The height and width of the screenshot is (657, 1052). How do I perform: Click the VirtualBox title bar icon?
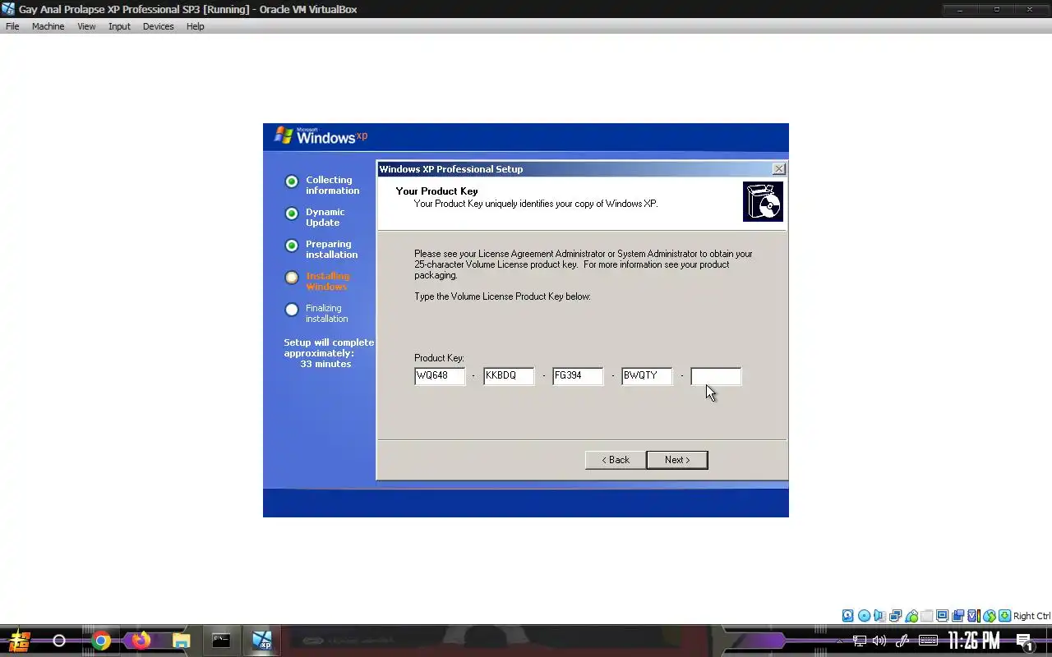point(8,9)
